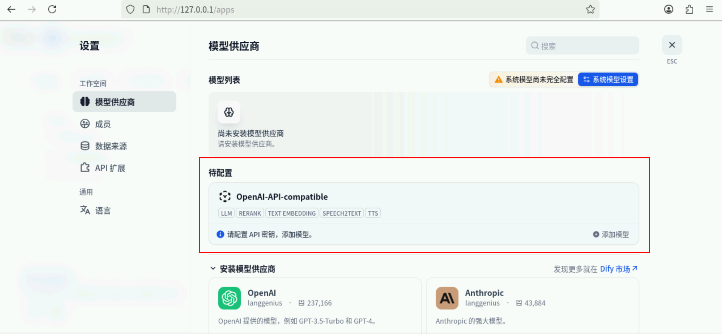Reload the current page
This screenshot has width=722, height=334.
pos(52,9)
